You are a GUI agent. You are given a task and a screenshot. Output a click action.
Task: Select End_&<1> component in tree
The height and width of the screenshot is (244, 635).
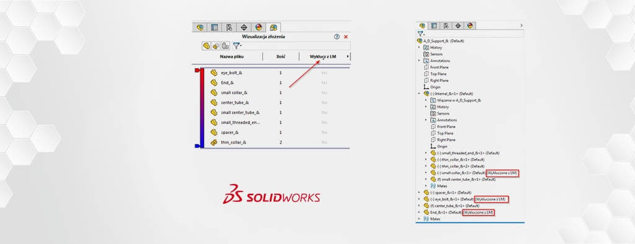point(443,212)
